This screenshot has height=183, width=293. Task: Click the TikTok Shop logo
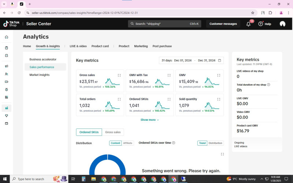[11, 24]
